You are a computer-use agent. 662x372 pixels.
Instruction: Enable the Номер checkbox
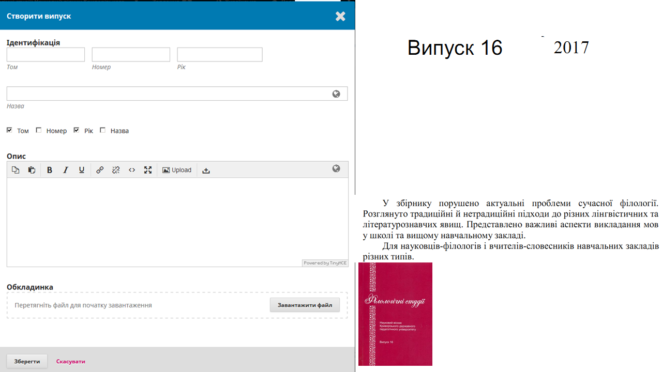point(39,130)
